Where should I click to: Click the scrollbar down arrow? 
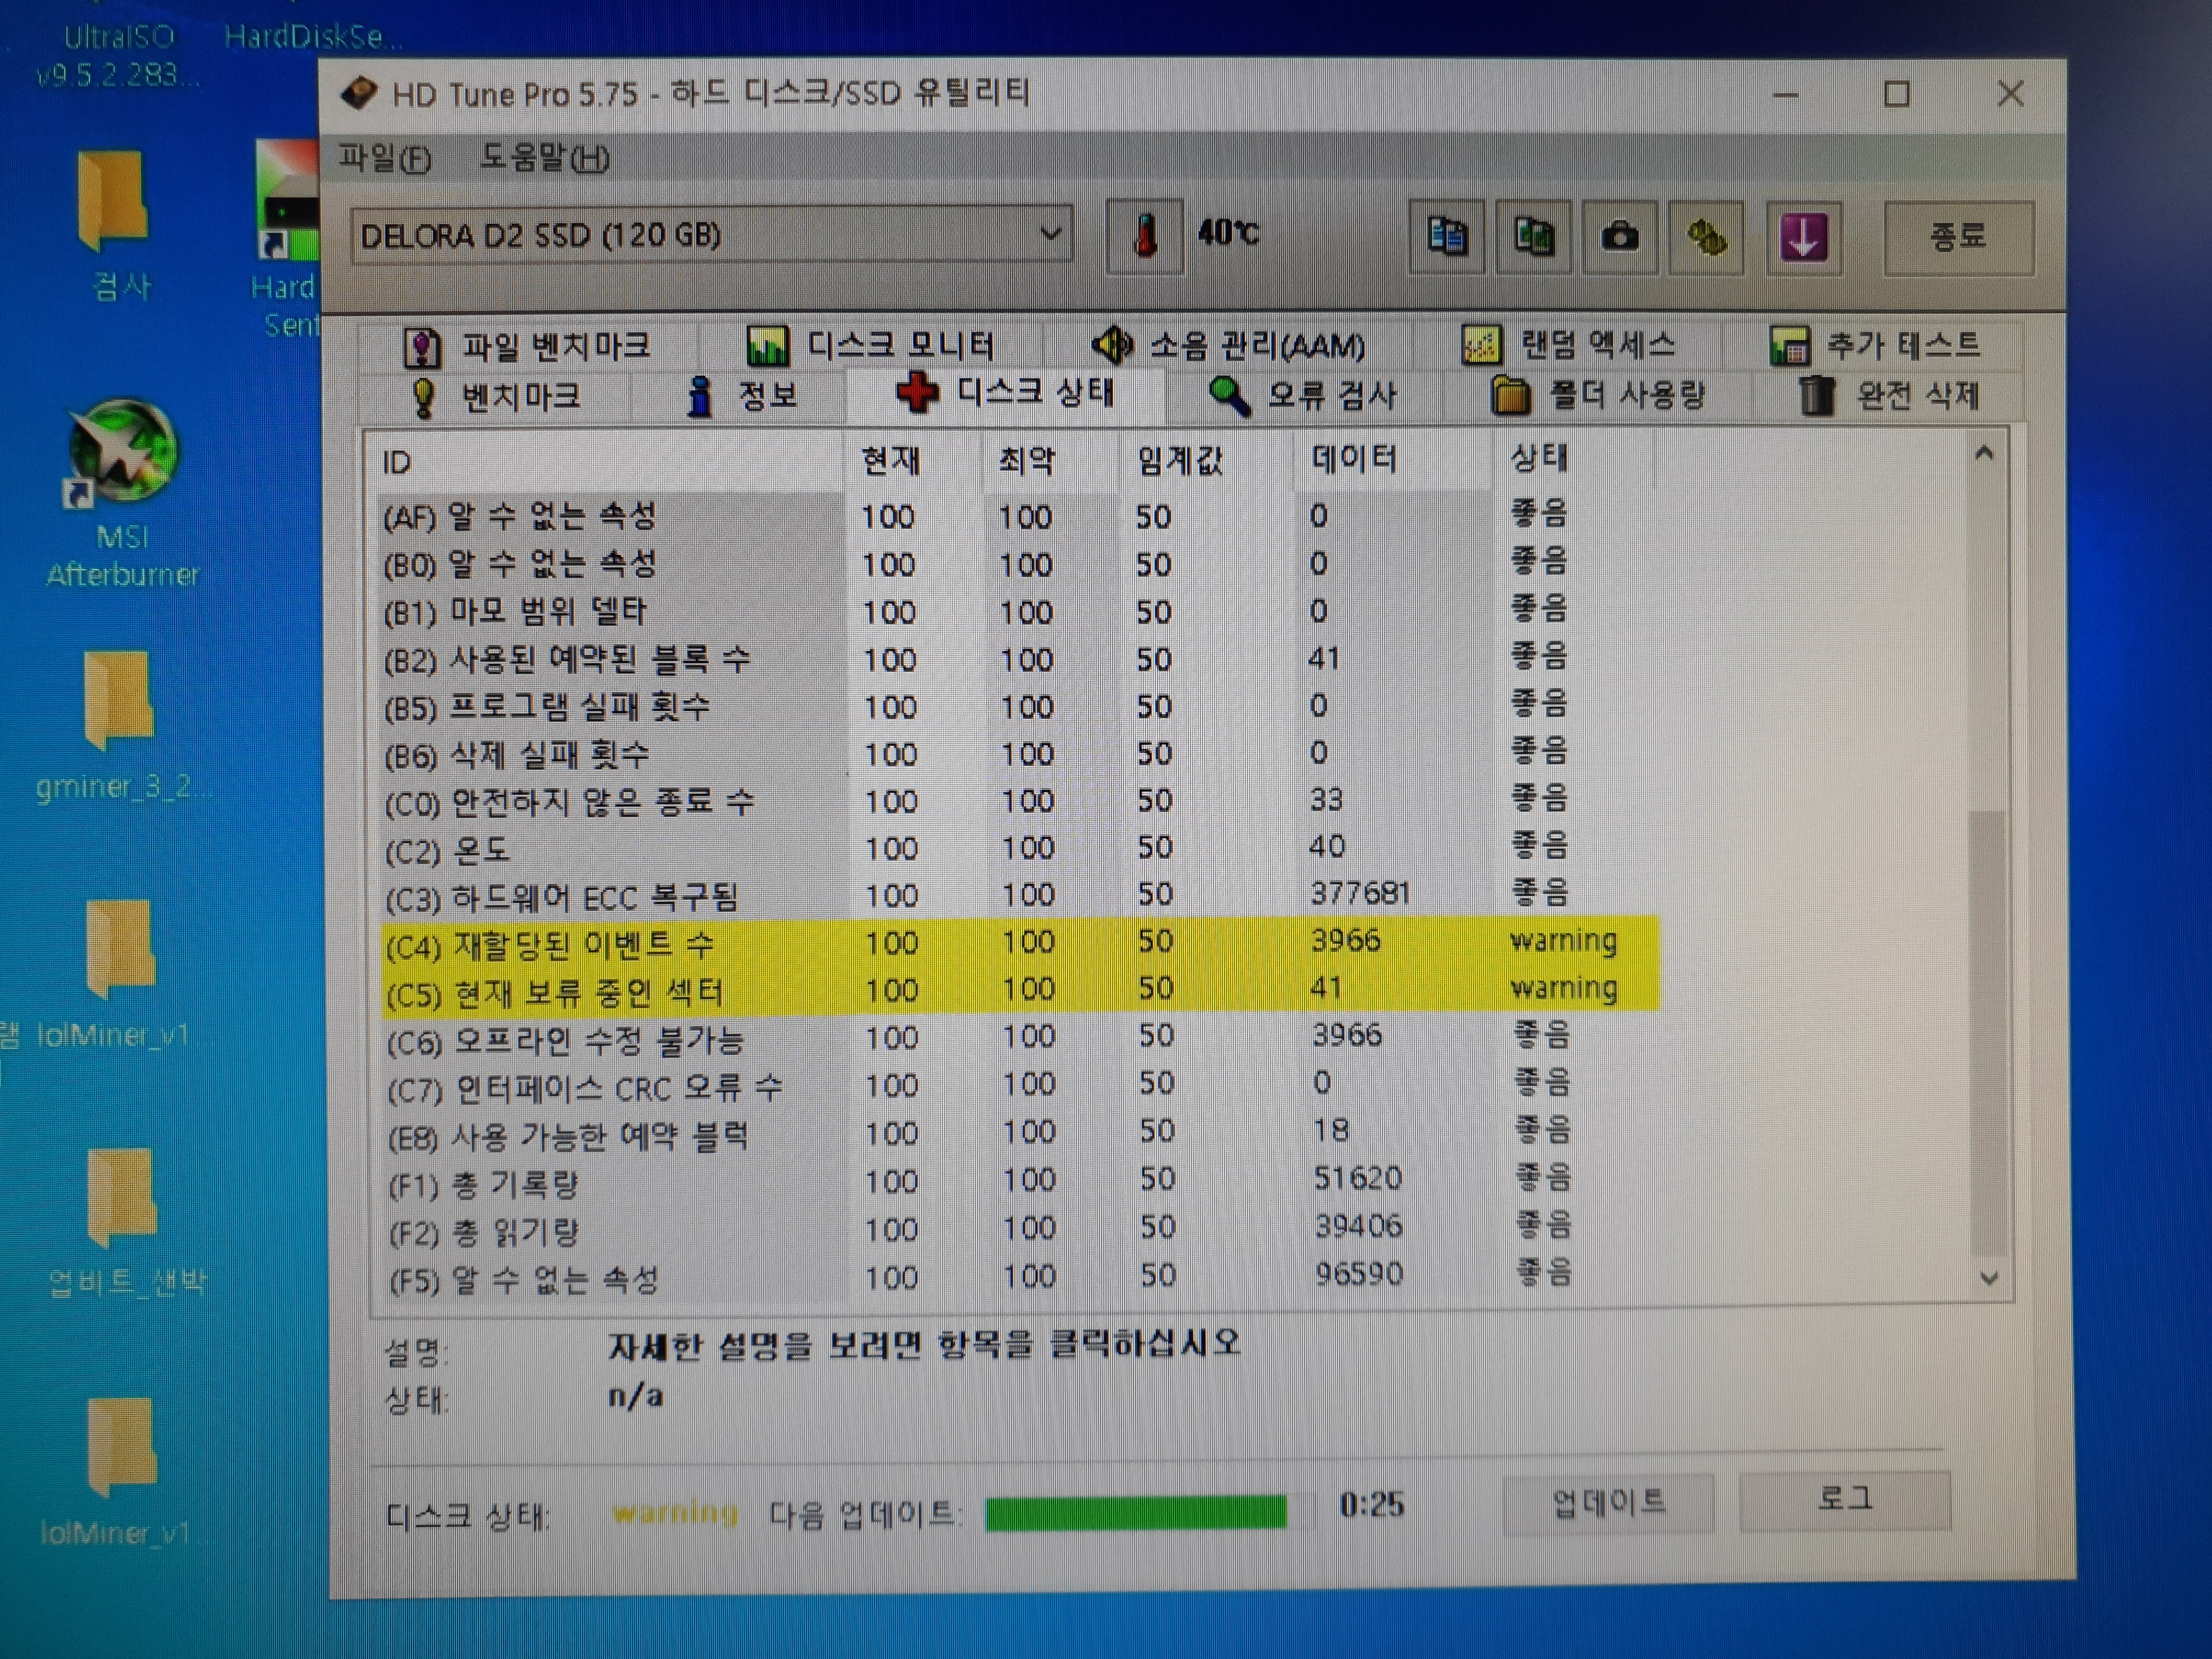pyautogui.click(x=1989, y=1277)
